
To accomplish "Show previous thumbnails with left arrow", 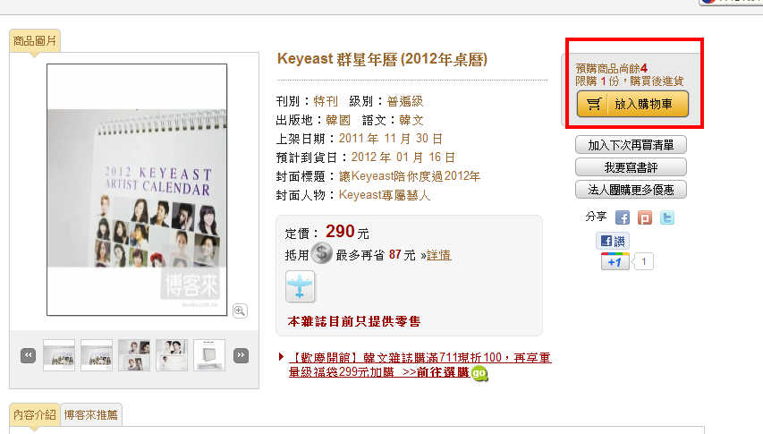I will click(29, 355).
